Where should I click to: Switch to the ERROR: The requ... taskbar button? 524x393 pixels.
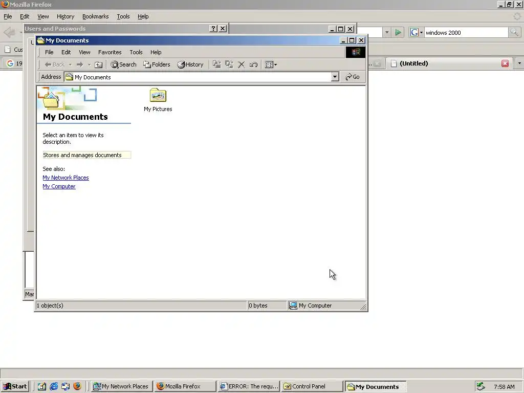(x=249, y=386)
